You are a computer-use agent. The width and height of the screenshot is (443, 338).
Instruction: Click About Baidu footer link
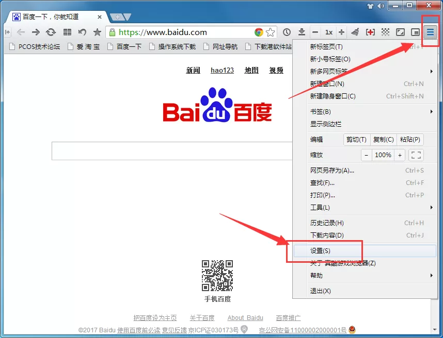click(245, 318)
